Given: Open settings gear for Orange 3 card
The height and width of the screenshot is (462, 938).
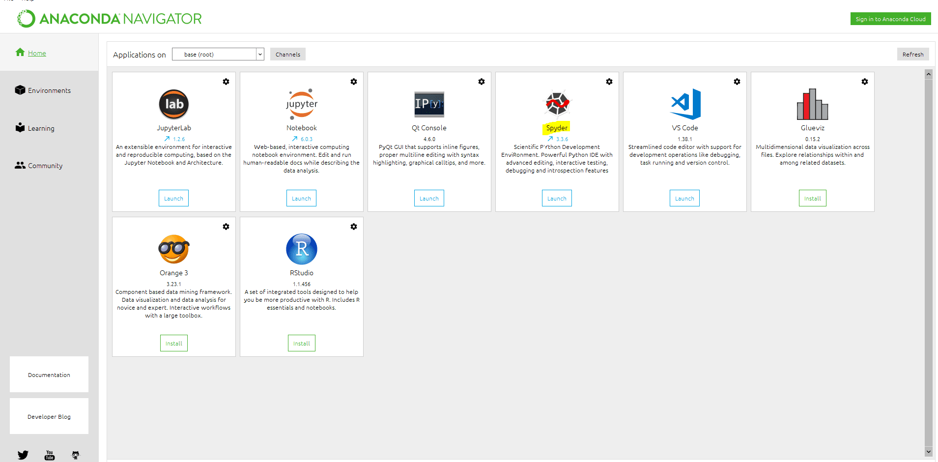Looking at the screenshot, I should tap(226, 227).
